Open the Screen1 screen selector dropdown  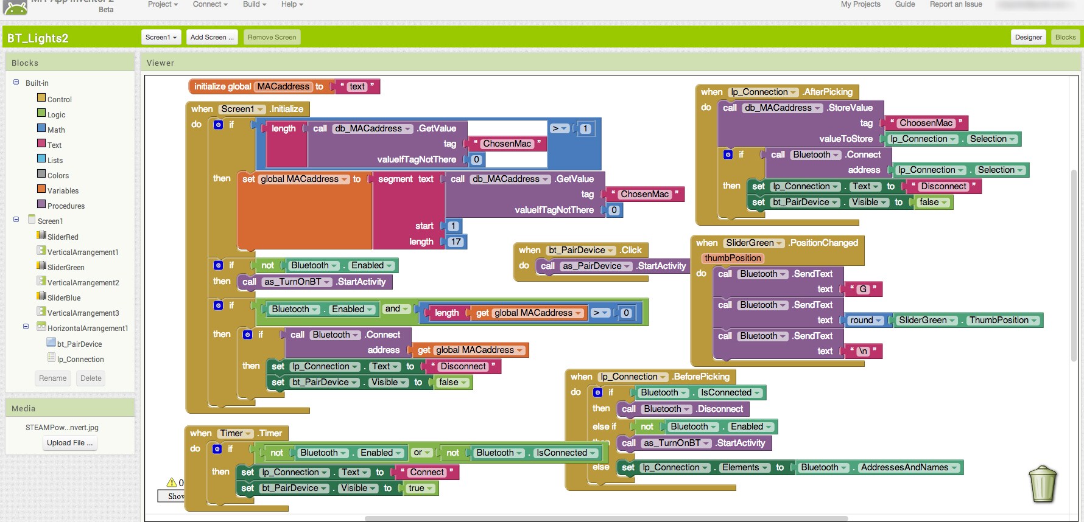click(161, 37)
